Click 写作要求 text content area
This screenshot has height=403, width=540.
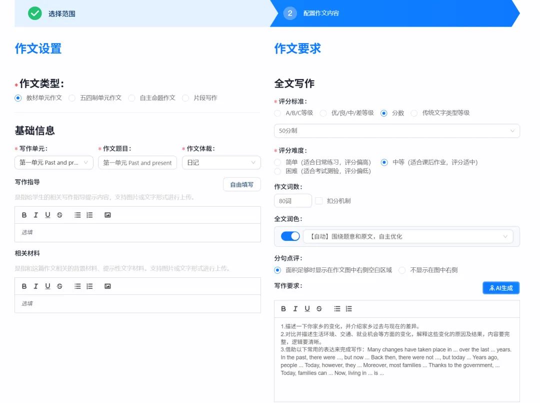pyautogui.click(x=396, y=359)
